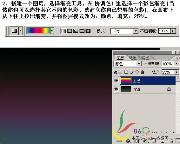Select the Reflected Gradient style icon

82,31
